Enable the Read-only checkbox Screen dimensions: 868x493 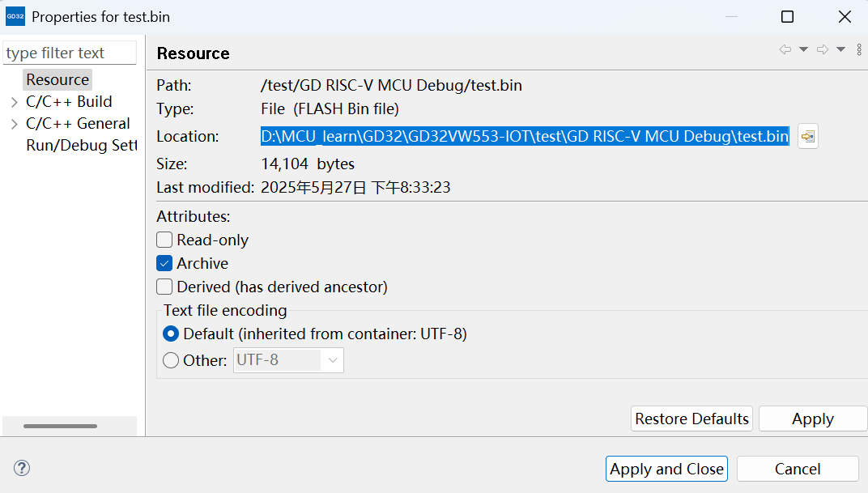tap(164, 240)
